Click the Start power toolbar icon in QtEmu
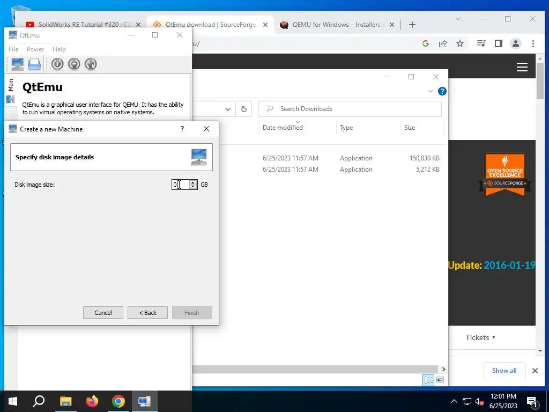 [57, 64]
